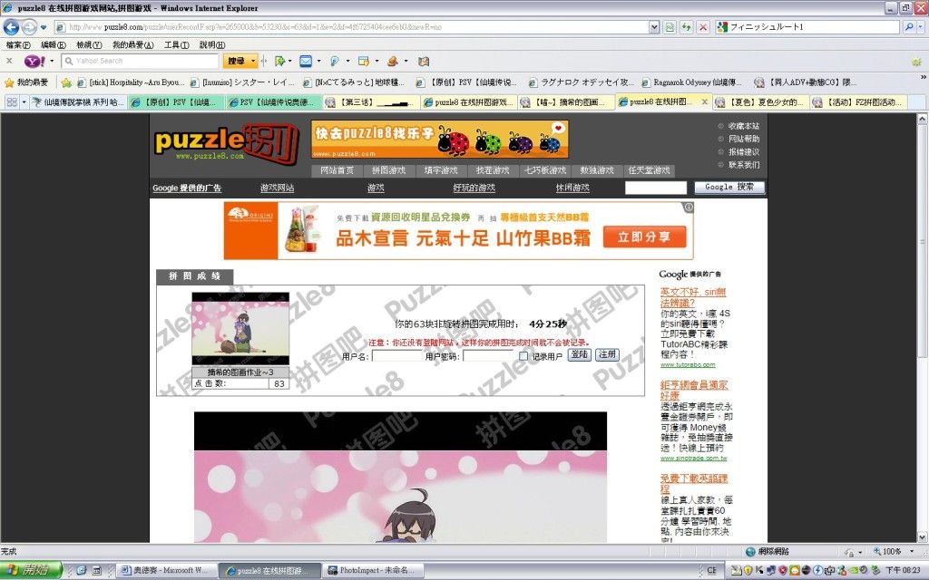Open the Quick Tabs grid button

click(12, 102)
